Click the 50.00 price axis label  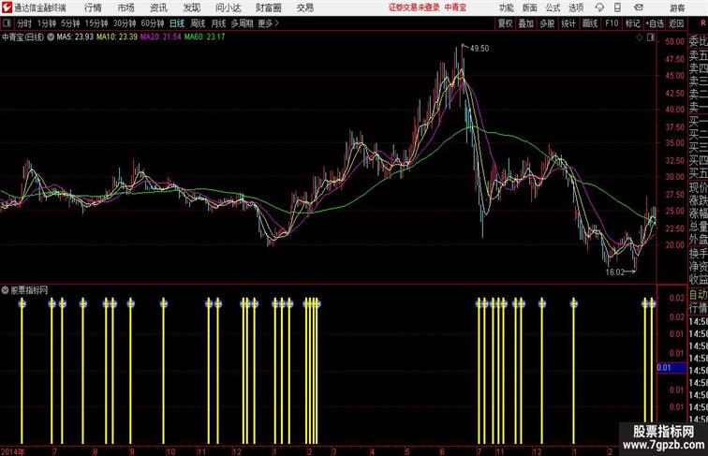click(674, 41)
